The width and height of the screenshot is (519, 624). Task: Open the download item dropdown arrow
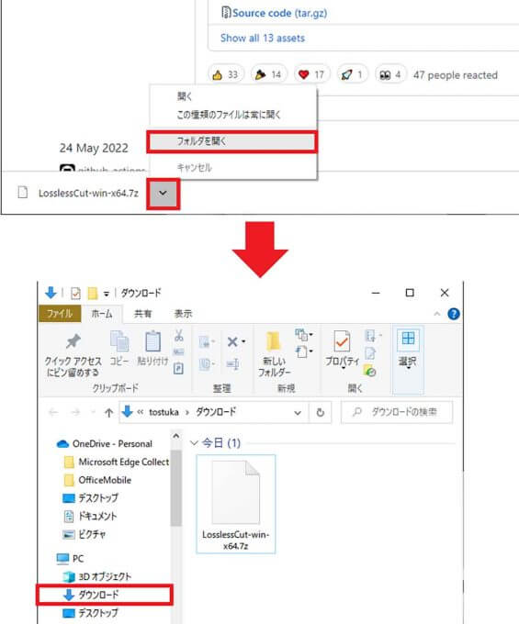[163, 194]
